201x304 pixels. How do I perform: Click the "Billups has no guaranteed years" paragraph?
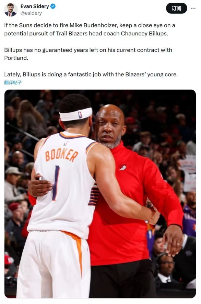pos(88,54)
